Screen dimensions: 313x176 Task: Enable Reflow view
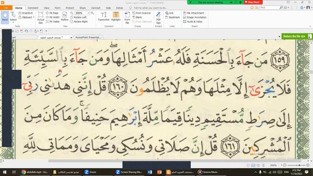65,16
